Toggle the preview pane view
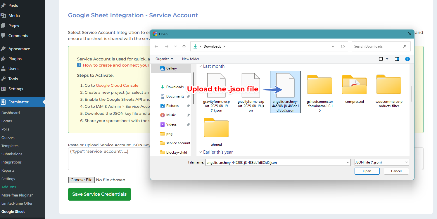This screenshot has width=437, height=219. pos(397,59)
